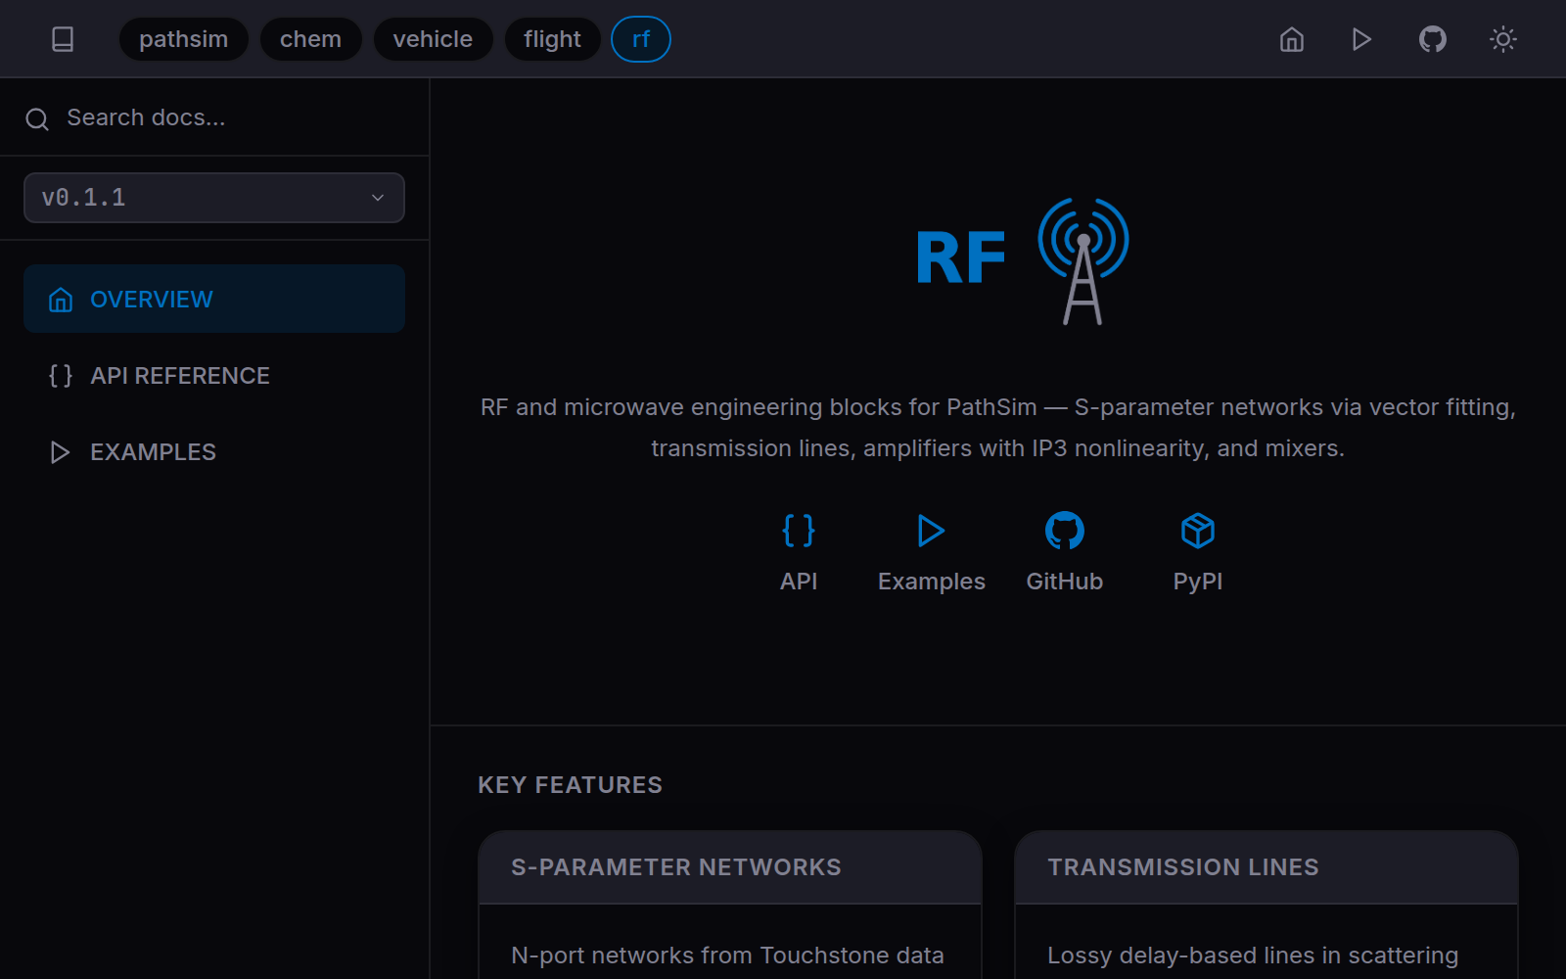Switch to the chem documentation tab
The image size is (1566, 979).
click(x=311, y=39)
